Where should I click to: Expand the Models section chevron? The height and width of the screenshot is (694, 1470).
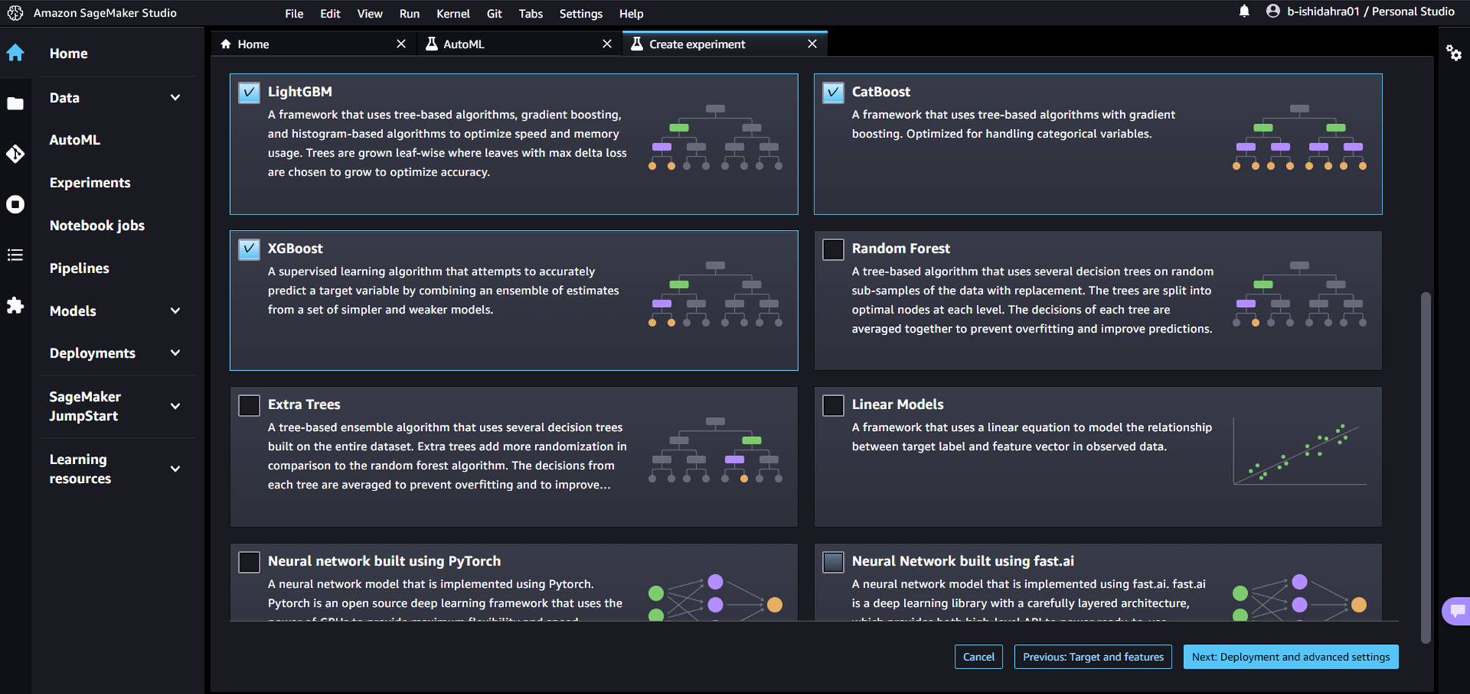pyautogui.click(x=175, y=311)
